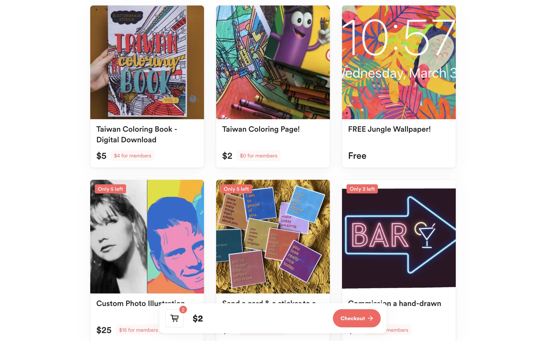Click the FREE Jungle Wallpaper! title
Image resolution: width=546 pixels, height=341 pixels.
coord(389,129)
